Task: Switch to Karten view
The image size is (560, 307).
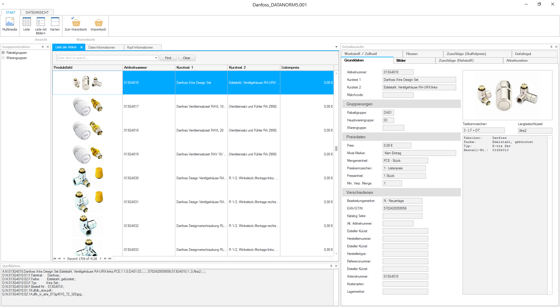Action: [55, 24]
